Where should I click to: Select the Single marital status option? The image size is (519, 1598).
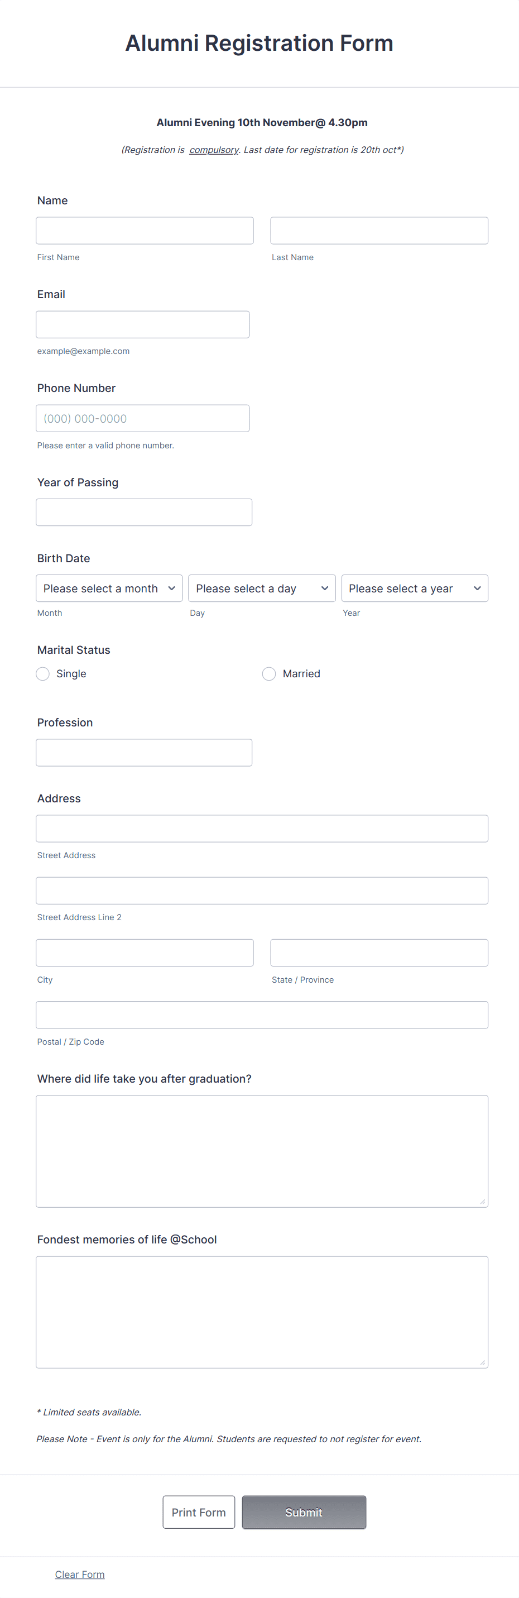coord(43,673)
